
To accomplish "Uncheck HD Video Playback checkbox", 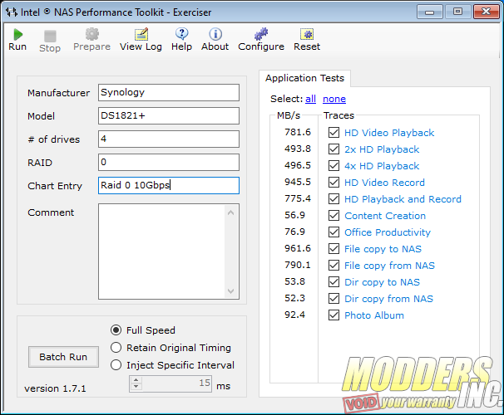I will [x=334, y=133].
